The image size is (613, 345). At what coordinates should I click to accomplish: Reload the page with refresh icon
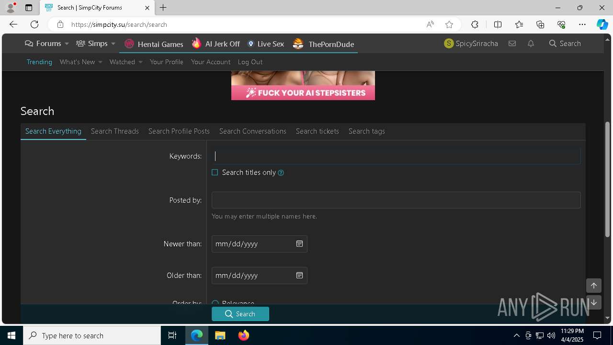point(34,24)
